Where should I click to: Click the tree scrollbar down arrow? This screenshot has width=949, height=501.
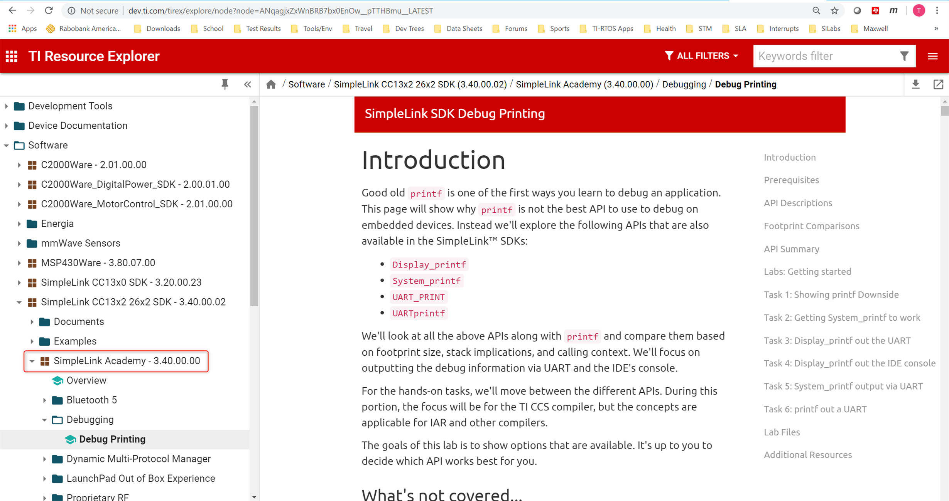(x=254, y=497)
